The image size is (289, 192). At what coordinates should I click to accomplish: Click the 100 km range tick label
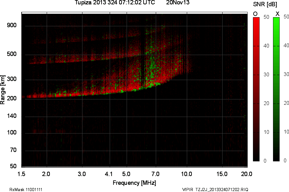pyautogui.click(x=12, y=132)
